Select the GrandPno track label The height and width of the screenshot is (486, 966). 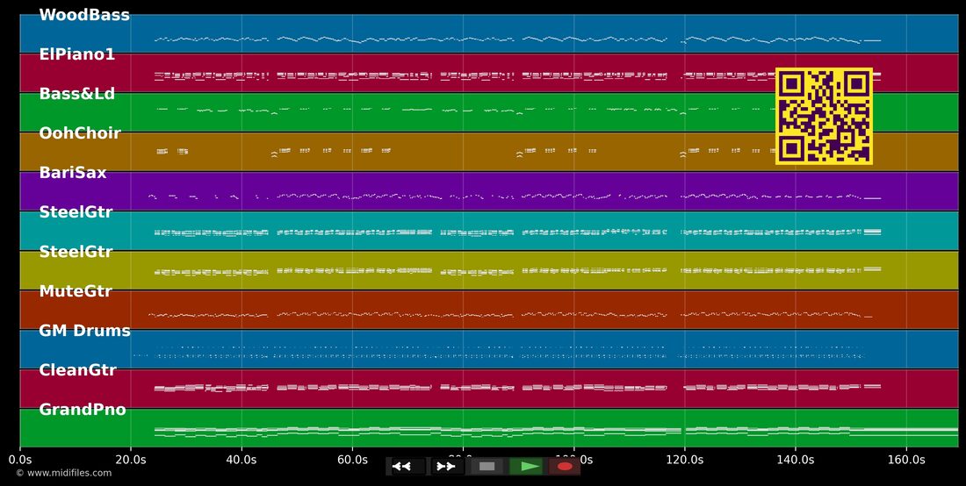pyautogui.click(x=83, y=410)
